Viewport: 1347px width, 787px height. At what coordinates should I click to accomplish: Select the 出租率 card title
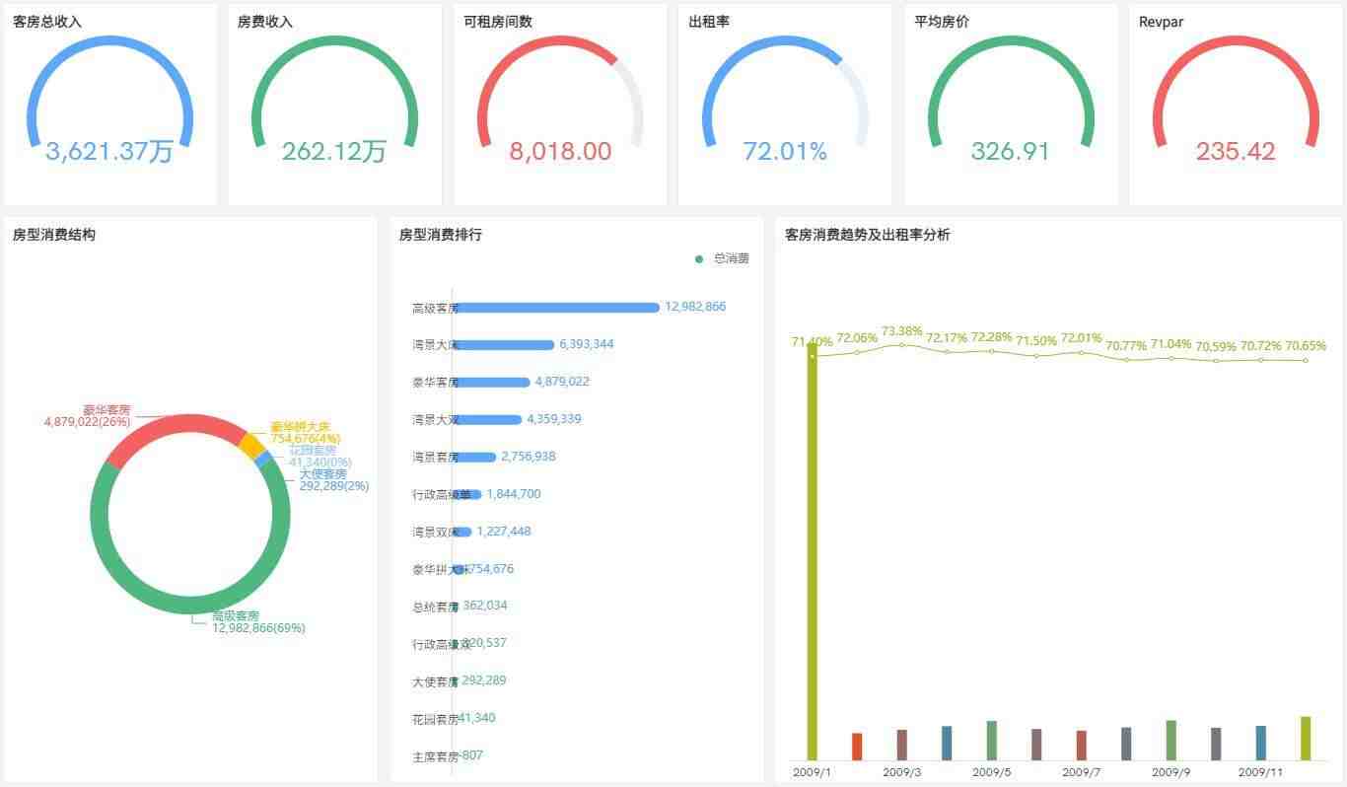(x=709, y=22)
